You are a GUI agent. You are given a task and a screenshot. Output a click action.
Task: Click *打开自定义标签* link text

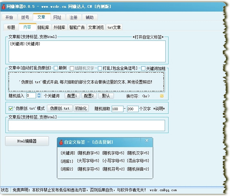point(148,37)
